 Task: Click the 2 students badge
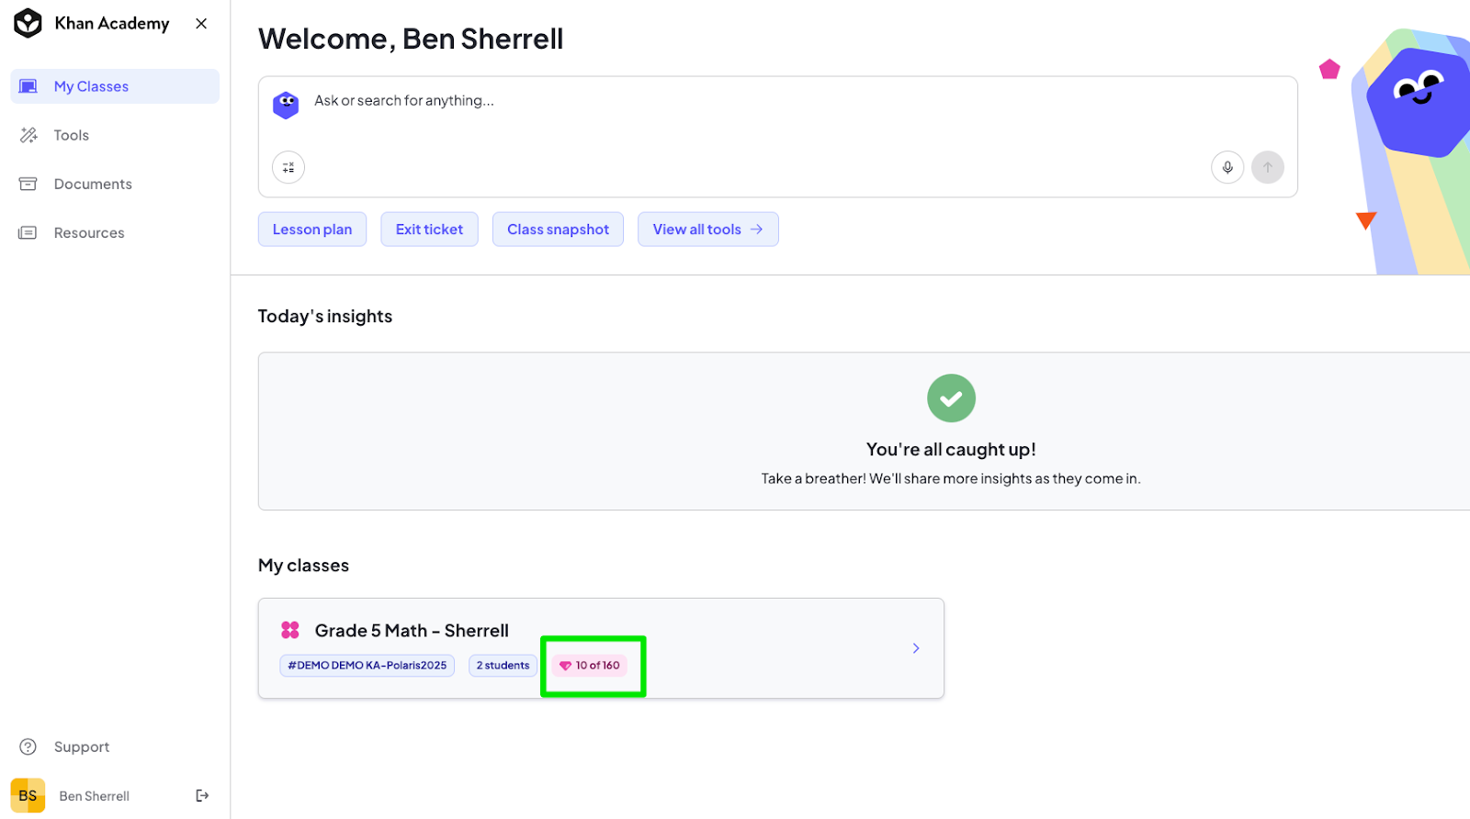click(503, 665)
